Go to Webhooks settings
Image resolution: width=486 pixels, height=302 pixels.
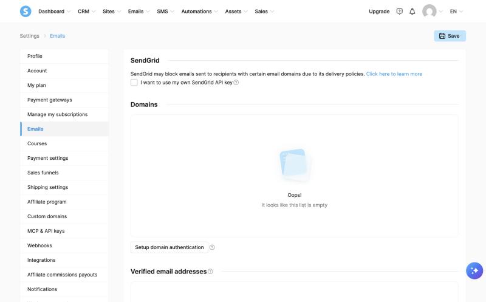tap(64, 245)
